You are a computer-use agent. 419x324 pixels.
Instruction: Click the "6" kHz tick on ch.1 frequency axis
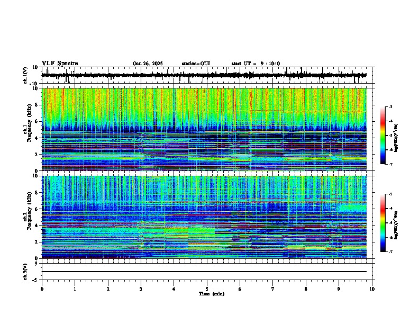pyautogui.click(x=37, y=121)
